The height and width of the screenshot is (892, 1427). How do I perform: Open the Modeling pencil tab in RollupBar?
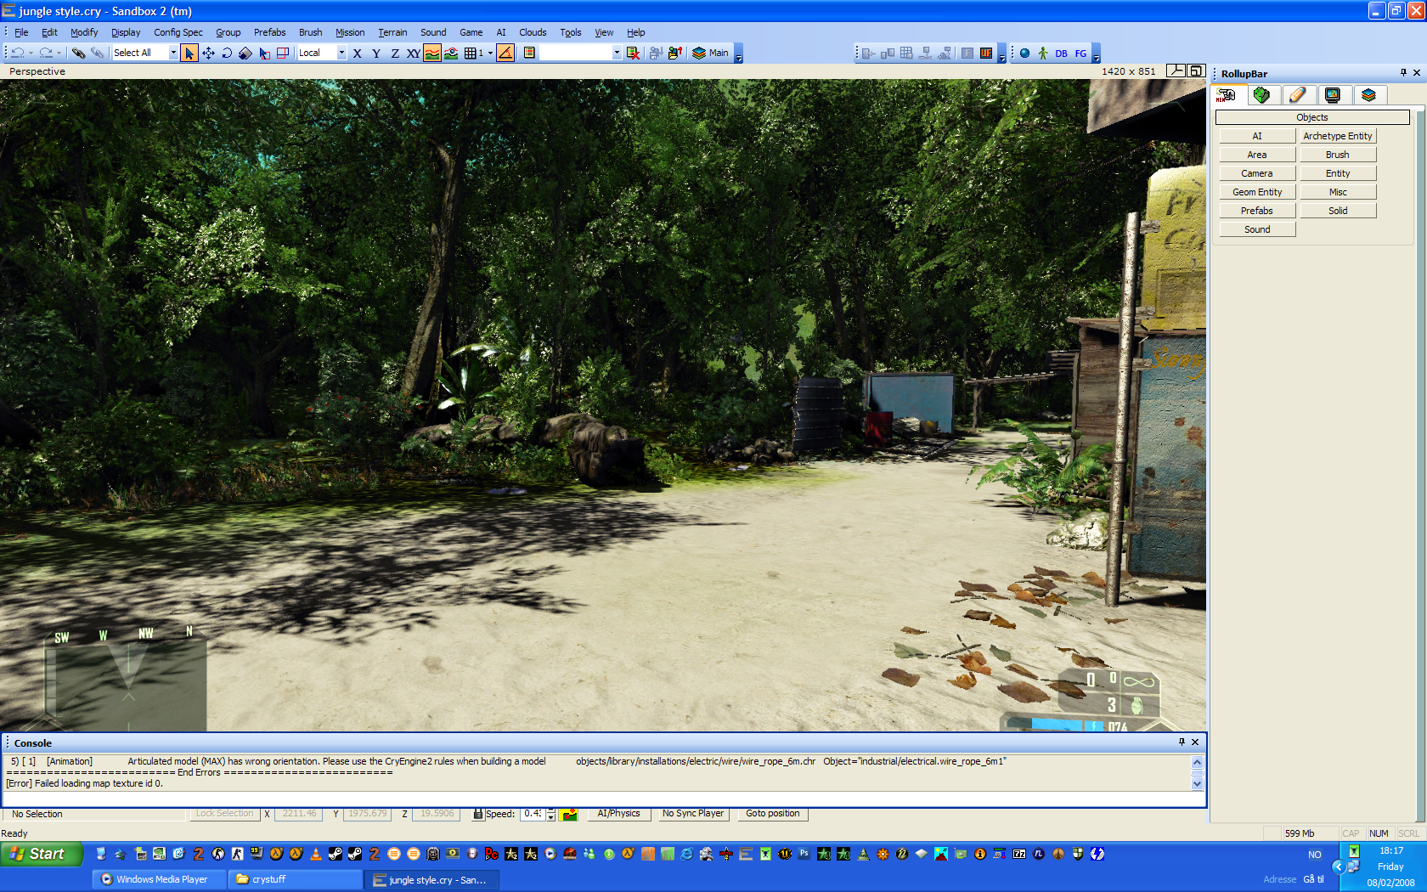[1297, 95]
